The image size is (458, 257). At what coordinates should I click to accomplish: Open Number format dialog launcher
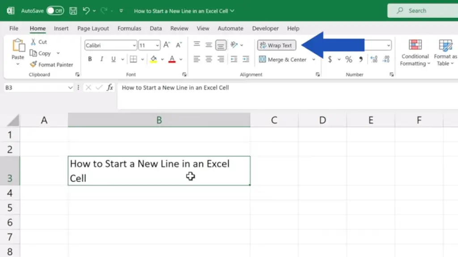pyautogui.click(x=391, y=75)
